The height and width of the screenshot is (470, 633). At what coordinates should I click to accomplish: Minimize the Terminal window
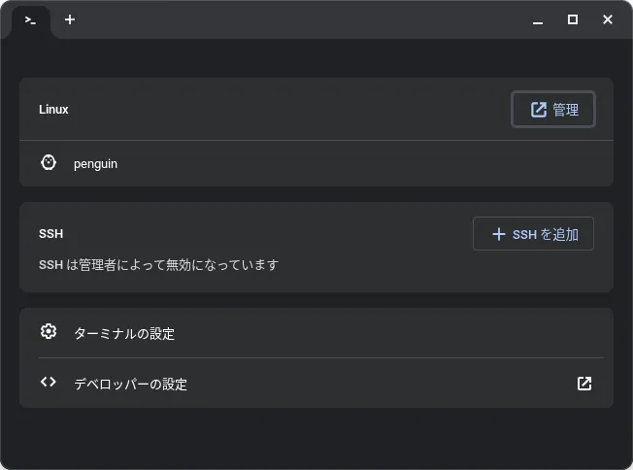point(538,19)
